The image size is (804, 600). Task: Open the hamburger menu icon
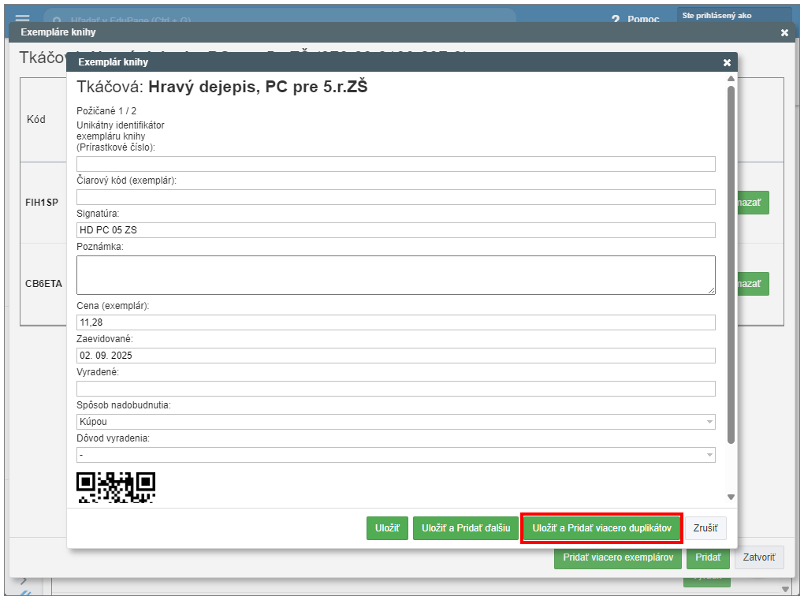click(22, 17)
